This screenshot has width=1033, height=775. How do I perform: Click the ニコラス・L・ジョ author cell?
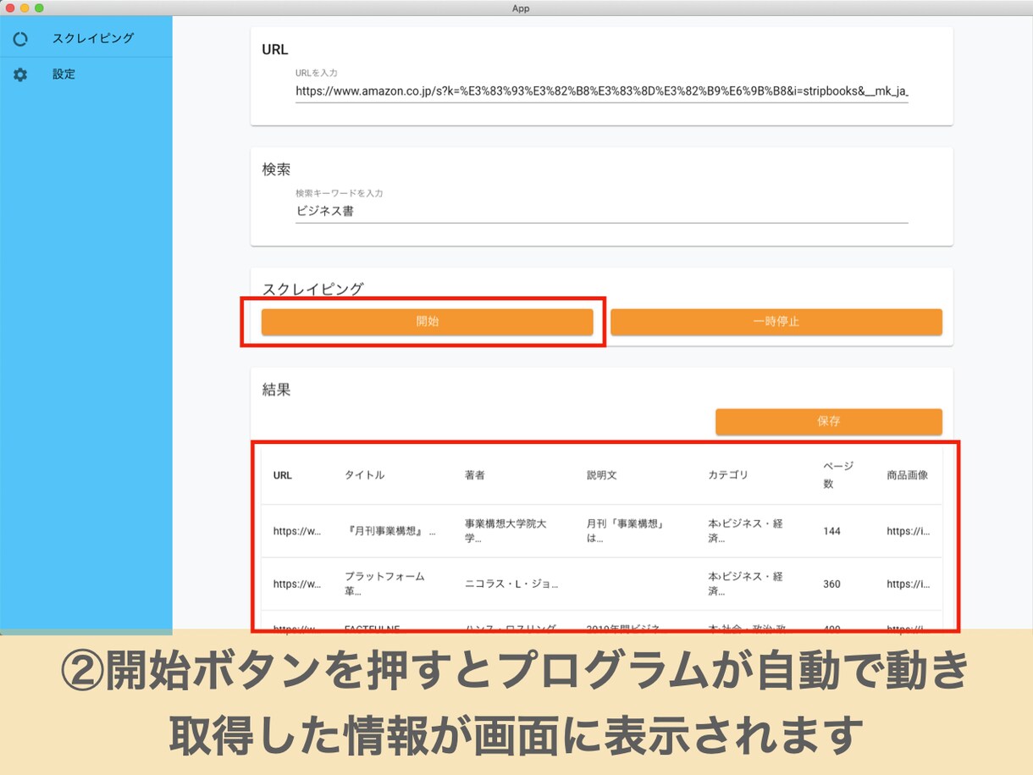click(x=511, y=584)
